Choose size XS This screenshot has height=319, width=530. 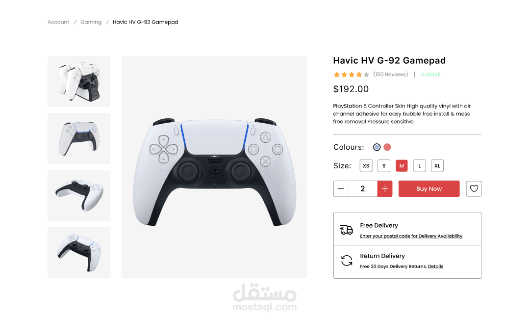point(366,166)
